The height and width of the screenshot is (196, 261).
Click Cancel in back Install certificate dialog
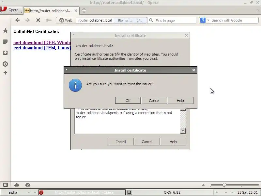coord(147,142)
